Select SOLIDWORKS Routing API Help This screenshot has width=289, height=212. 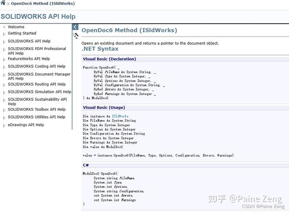click(37, 84)
